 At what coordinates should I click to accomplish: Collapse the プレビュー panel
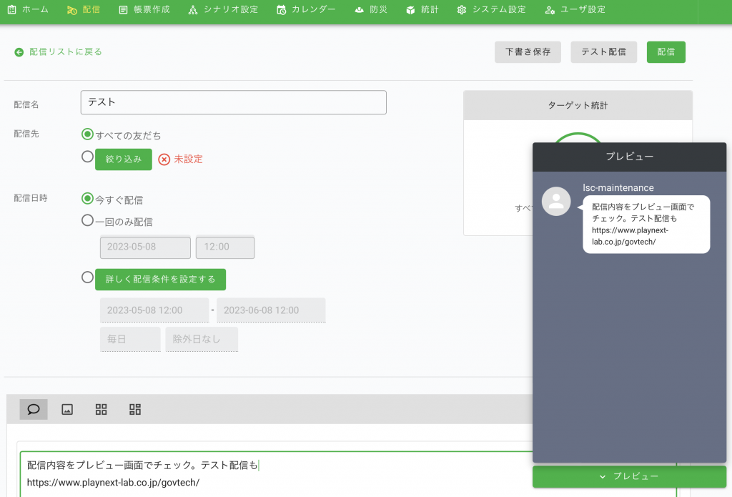click(x=629, y=476)
